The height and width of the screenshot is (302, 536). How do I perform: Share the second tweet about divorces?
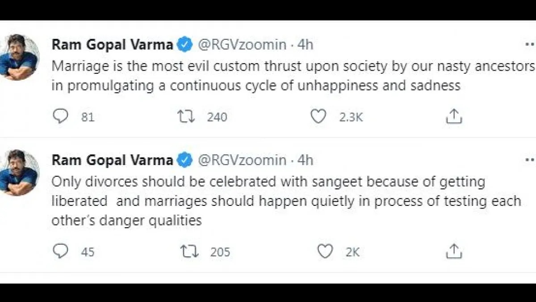pyautogui.click(x=453, y=251)
